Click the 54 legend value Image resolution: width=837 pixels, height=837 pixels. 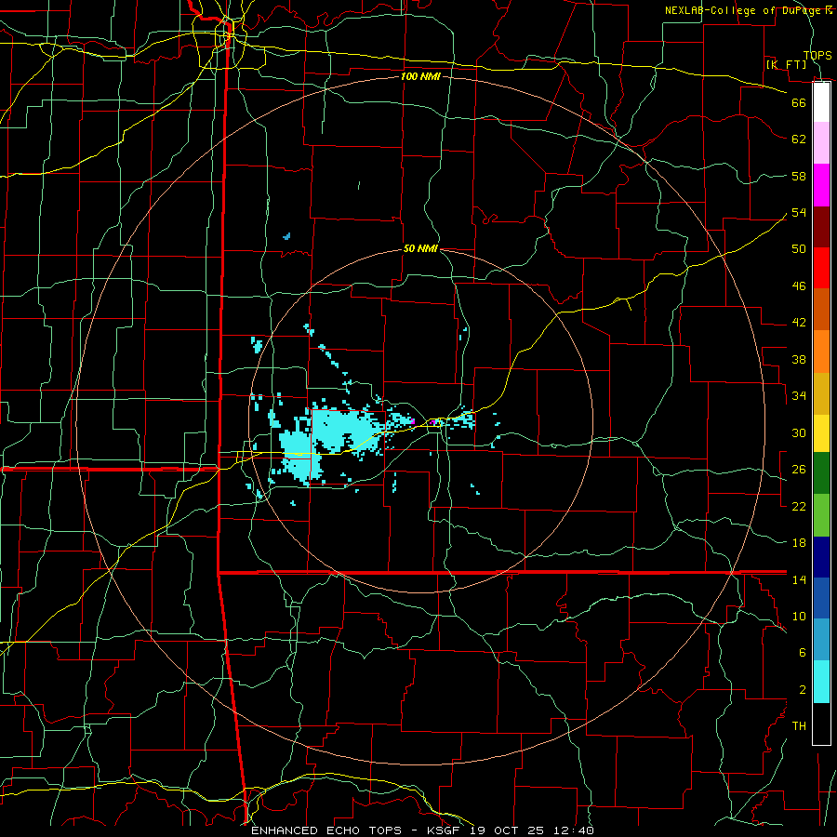point(799,212)
